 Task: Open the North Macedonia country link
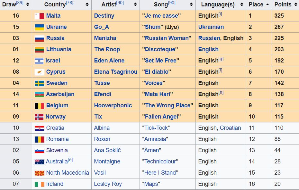tap(68, 173)
